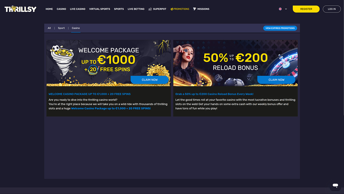Click the yellow Register button
Screen dimensions: 344x194
point(306,9)
